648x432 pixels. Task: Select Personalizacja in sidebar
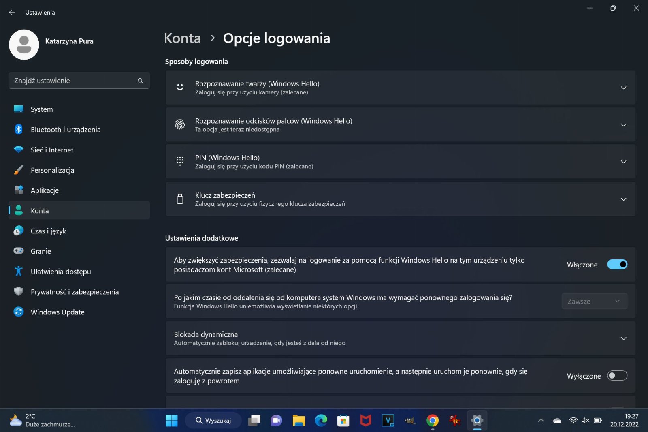52,170
